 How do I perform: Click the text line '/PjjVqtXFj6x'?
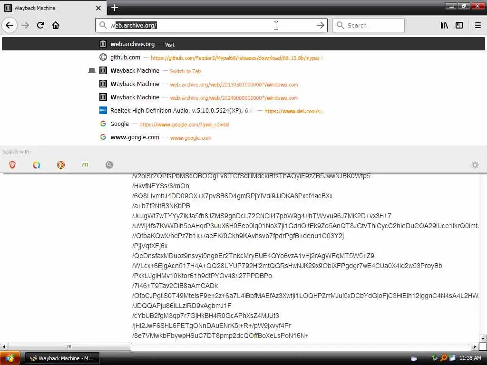(x=150, y=246)
